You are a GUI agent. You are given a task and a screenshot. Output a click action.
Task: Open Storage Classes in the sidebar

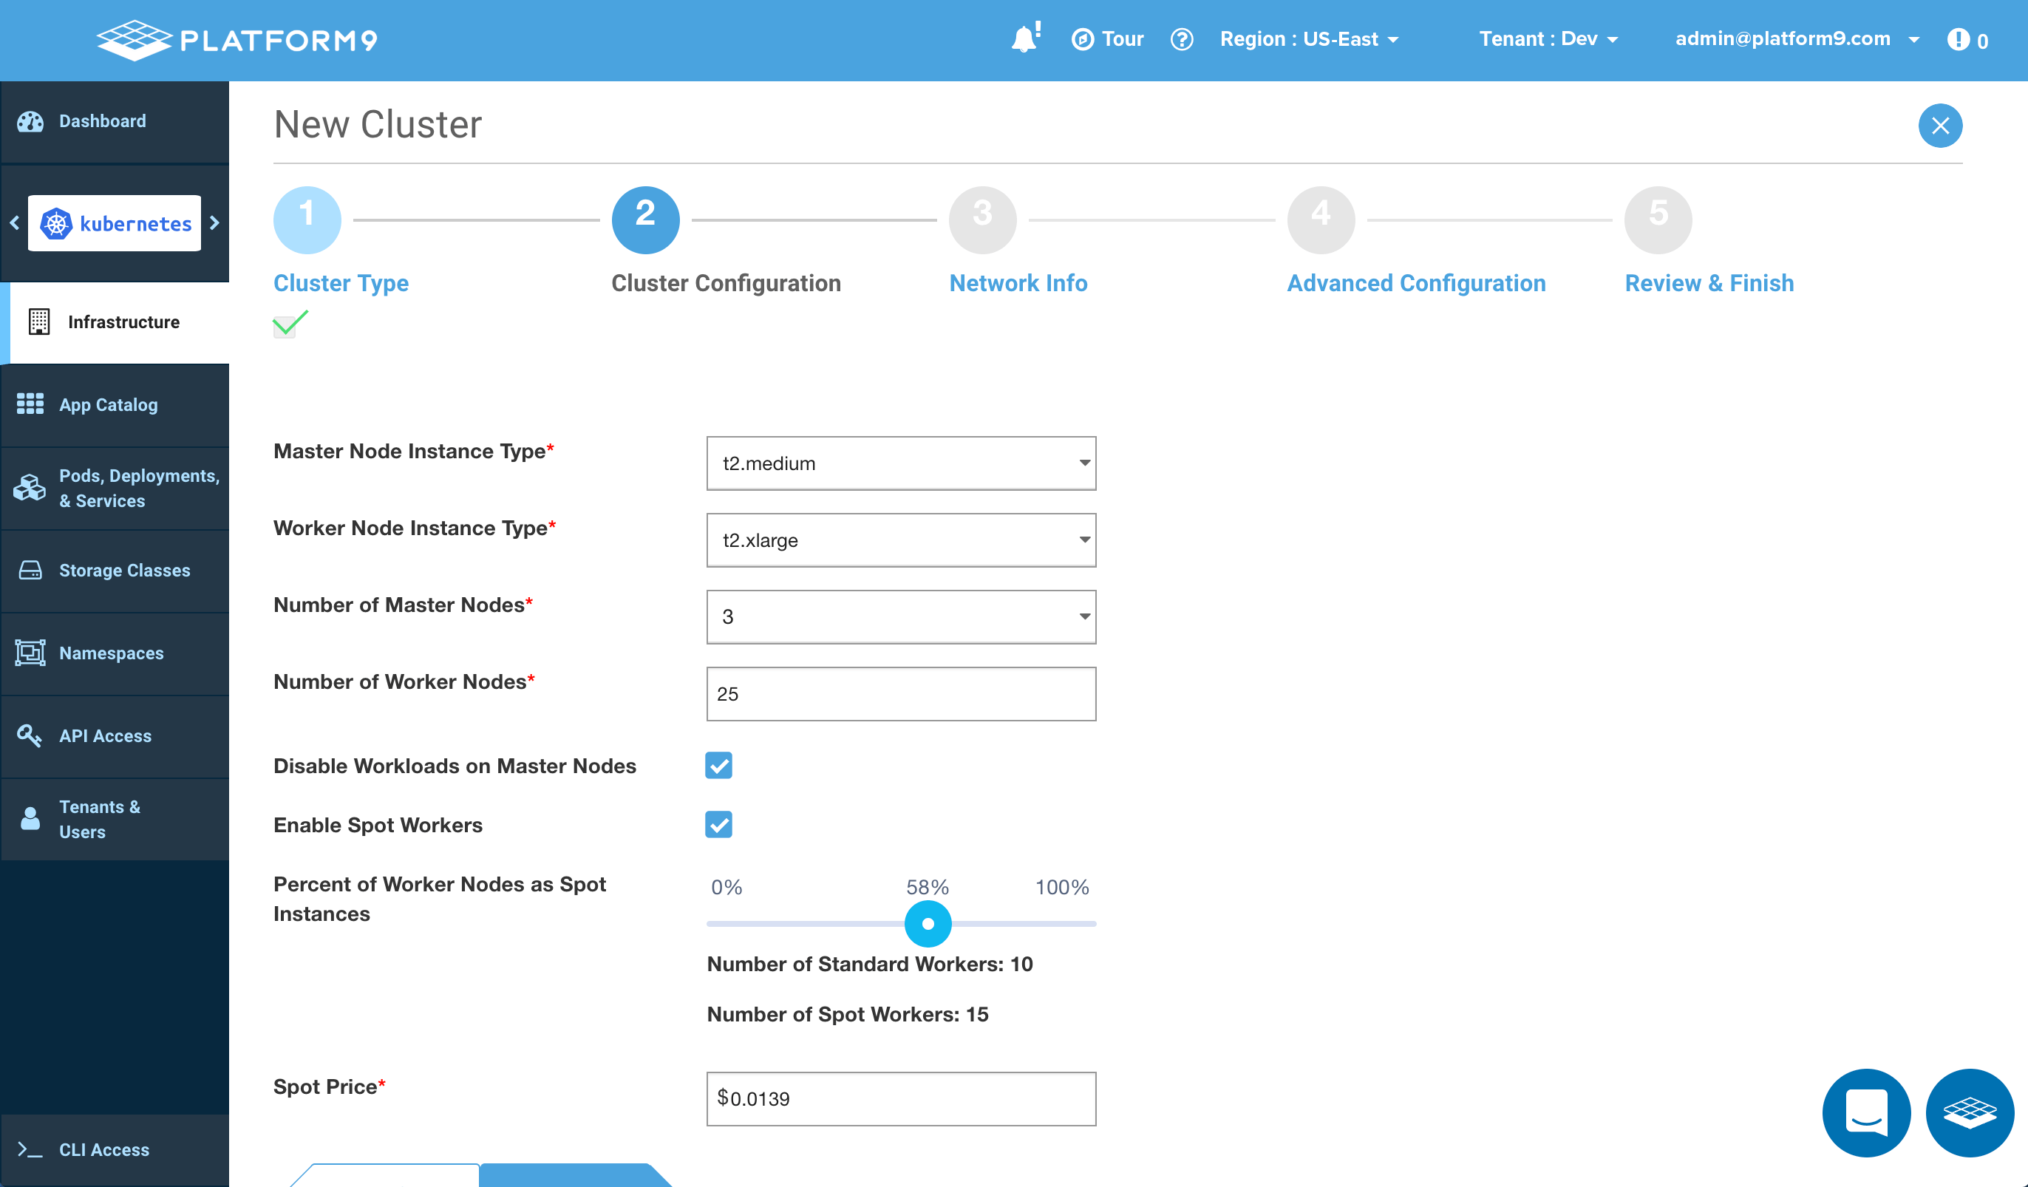[115, 571]
